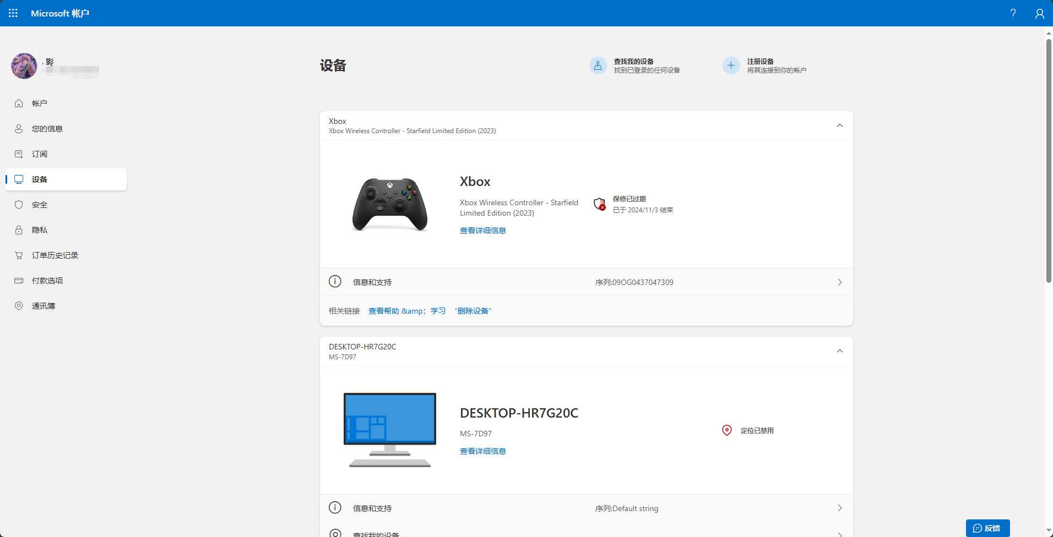
Task: Click the Xbox controller image
Action: pos(390,204)
